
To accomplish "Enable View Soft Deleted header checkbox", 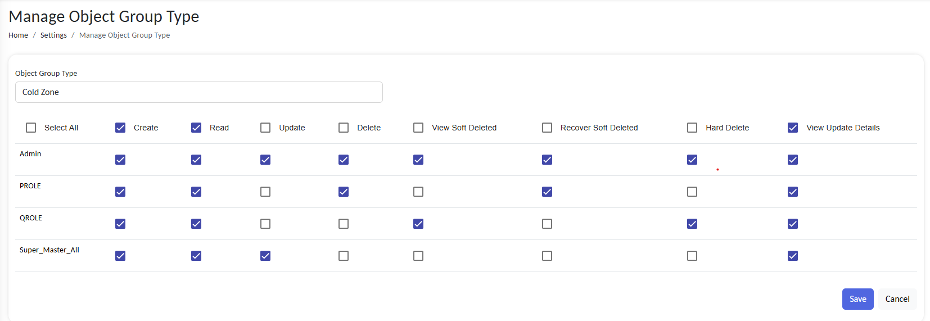I will click(x=418, y=128).
